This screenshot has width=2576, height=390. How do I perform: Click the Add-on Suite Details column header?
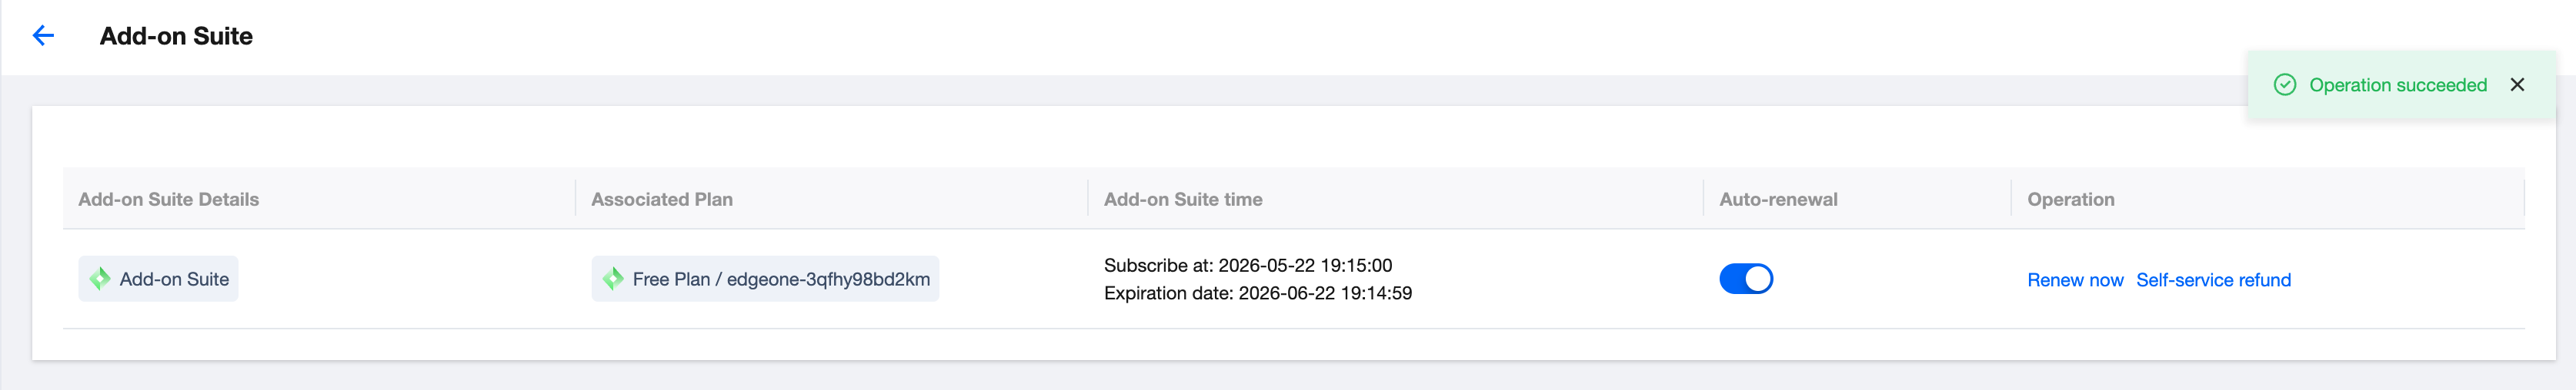[168, 200]
